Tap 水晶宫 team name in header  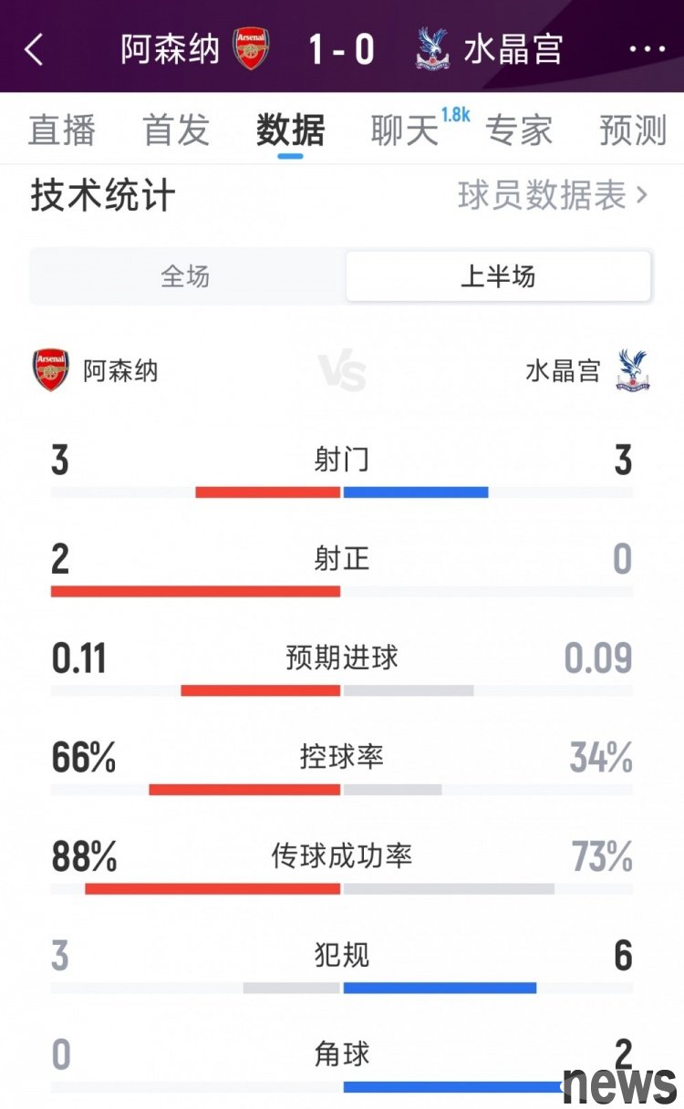pyautogui.click(x=513, y=49)
